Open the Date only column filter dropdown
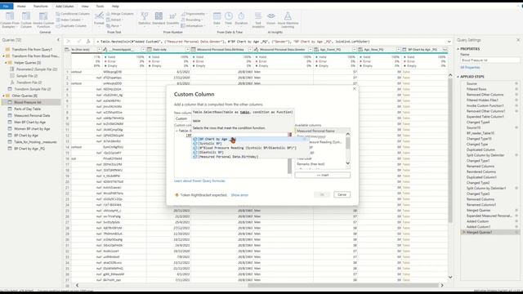This screenshot has width=523, height=294. pos(187,49)
